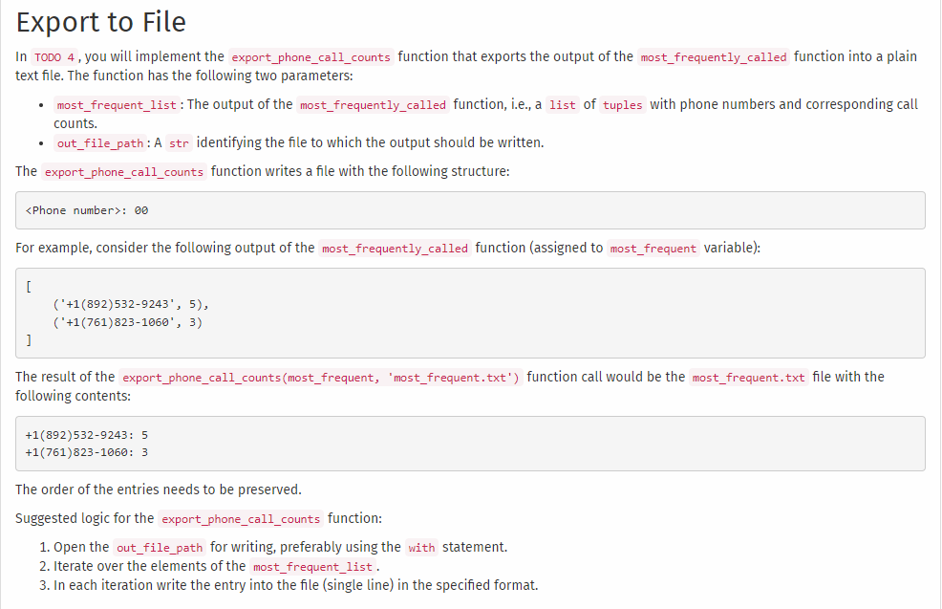Viewport: 942px width, 609px height.
Task: Click the output contents code block
Action: click(105, 443)
